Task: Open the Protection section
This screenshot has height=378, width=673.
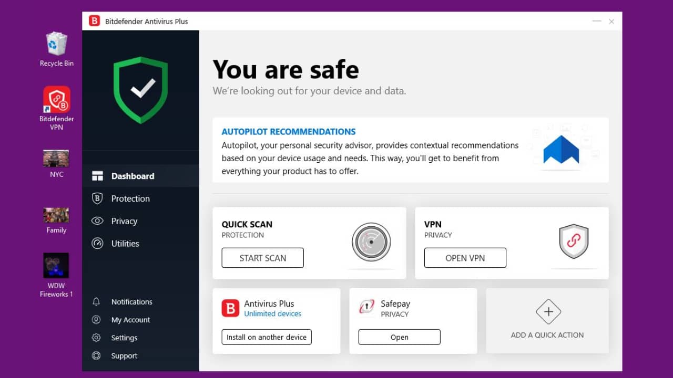Action: (140, 198)
